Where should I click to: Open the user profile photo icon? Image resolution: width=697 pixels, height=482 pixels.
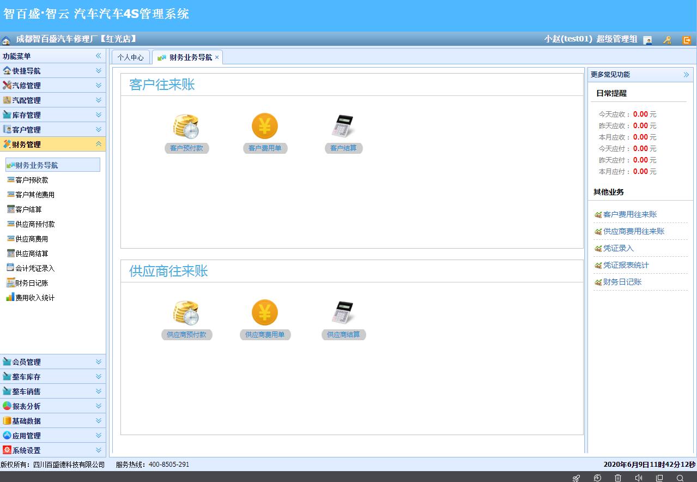point(648,39)
